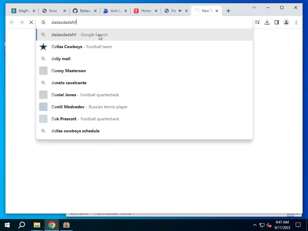The image size is (308, 231).
Task: Switch to the MsgRo tab
Action: point(22,11)
